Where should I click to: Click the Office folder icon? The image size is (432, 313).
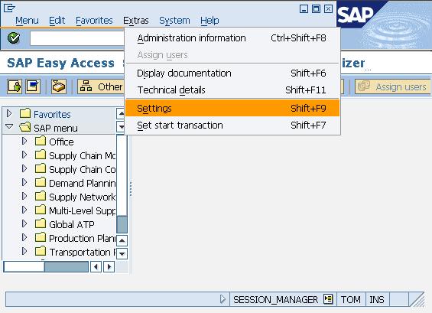(41, 141)
